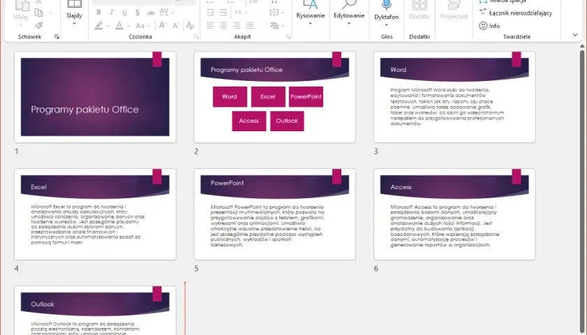This screenshot has height=335, width=587.
Task: Apply strikethrough formatting
Action: (150, 13)
